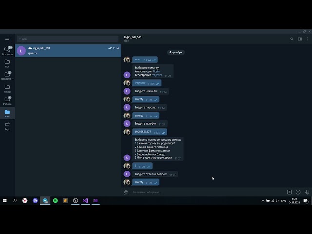Screen dimensions: 312x234
Task: Open OBS Studio from the taskbar
Action: pos(76,200)
